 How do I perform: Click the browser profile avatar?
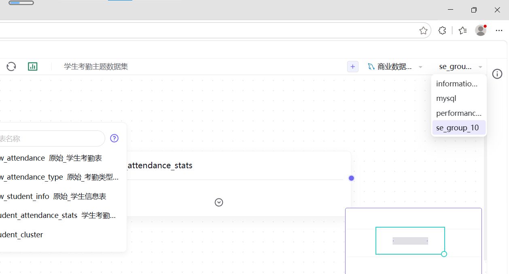pos(481,30)
